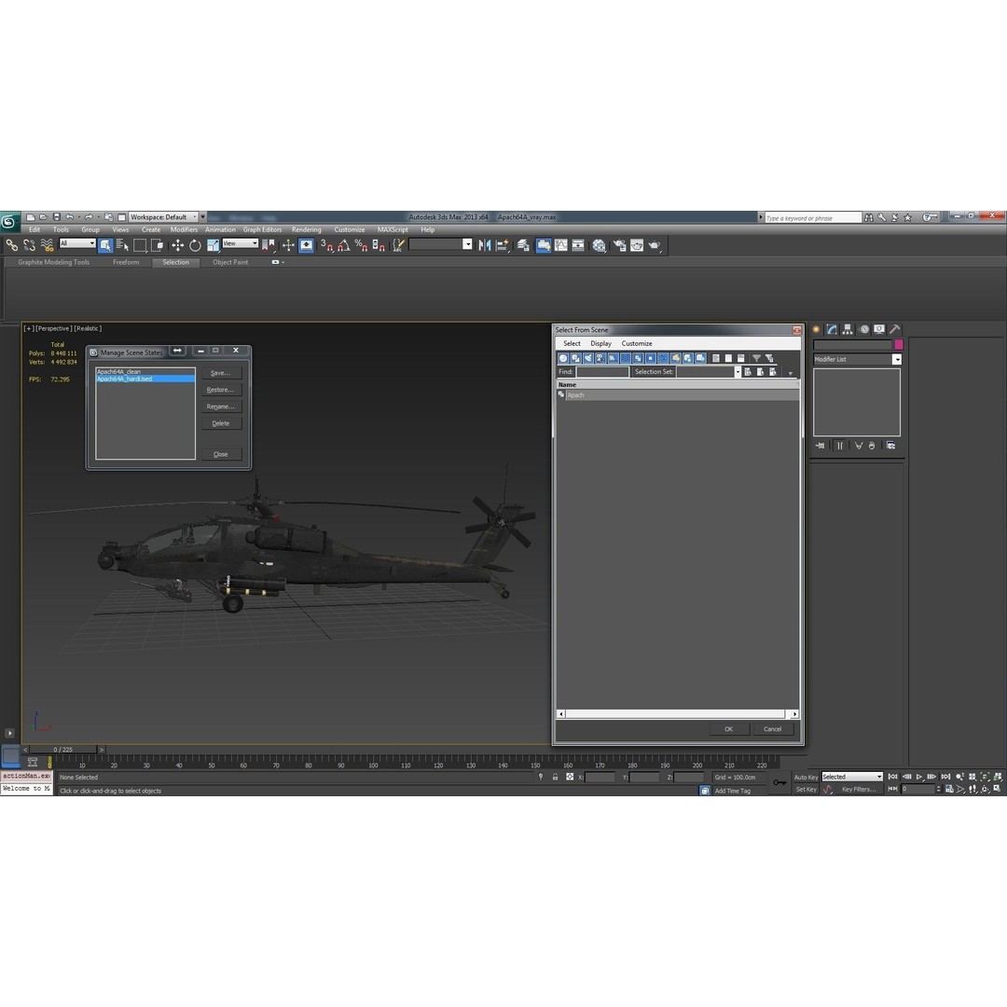The image size is (1007, 1007).
Task: Open the Modifiers menu
Action: (x=184, y=230)
